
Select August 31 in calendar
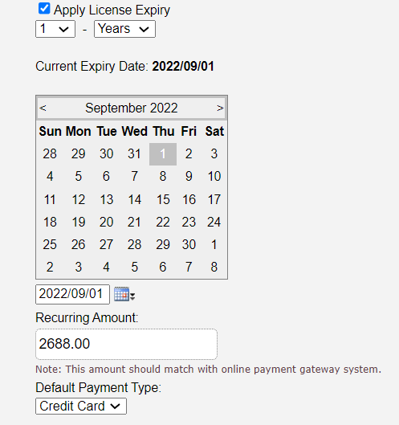pos(134,154)
